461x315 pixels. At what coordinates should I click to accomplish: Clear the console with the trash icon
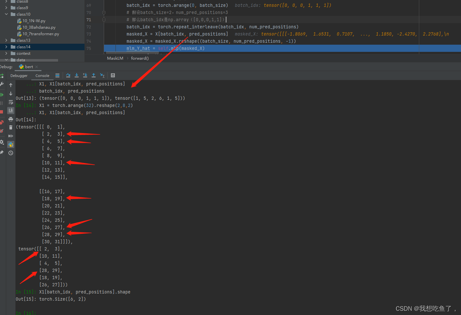click(11, 127)
